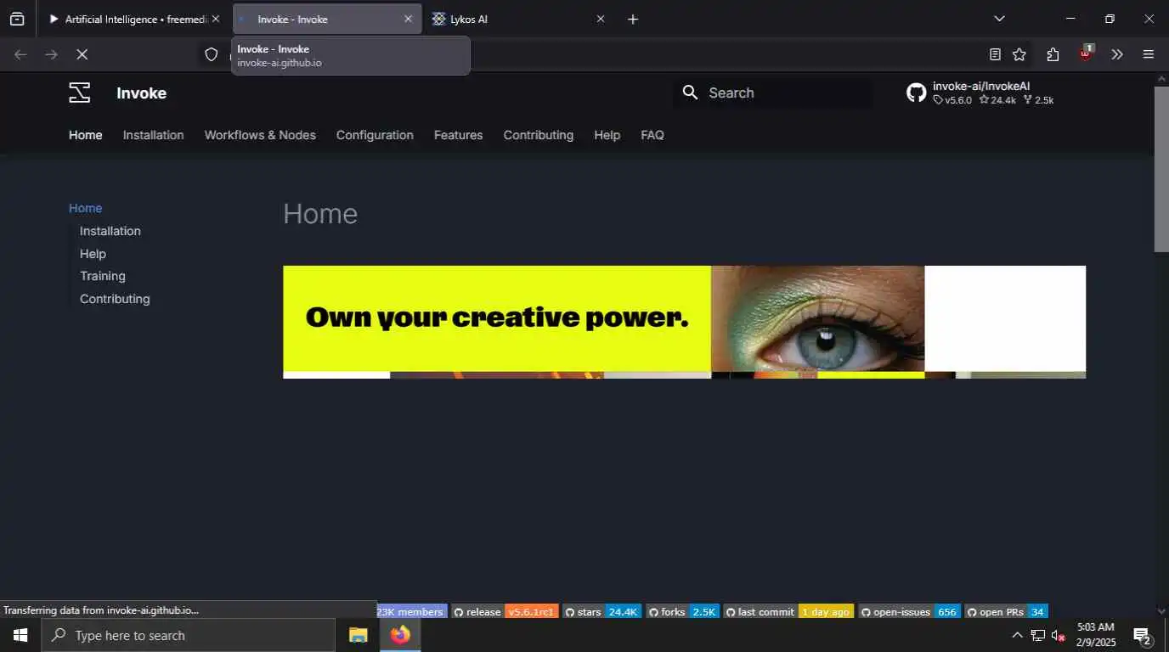Show hidden system tray icons
The image size is (1169, 652).
(x=1017, y=635)
